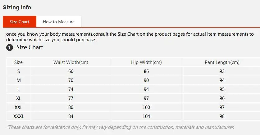Select the L size row label
The height and width of the screenshot is (135, 260).
click(19, 89)
